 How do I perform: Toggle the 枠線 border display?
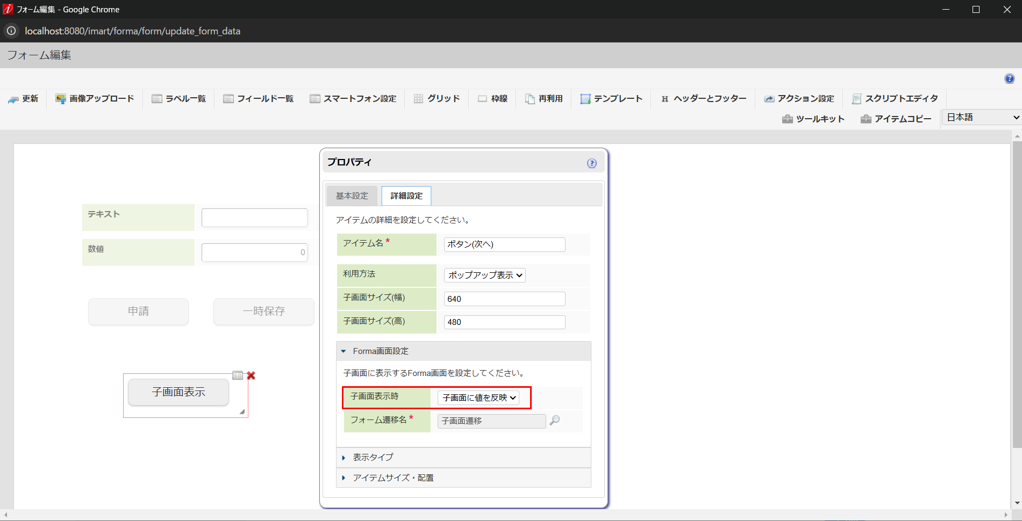click(x=492, y=98)
